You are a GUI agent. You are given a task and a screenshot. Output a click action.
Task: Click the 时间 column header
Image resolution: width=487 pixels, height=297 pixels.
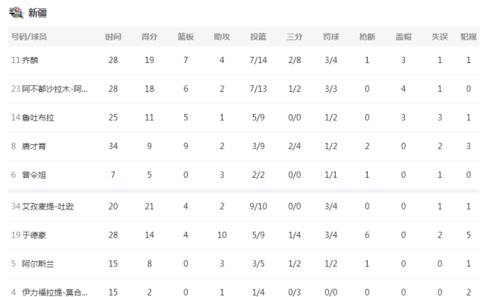pyautogui.click(x=113, y=36)
